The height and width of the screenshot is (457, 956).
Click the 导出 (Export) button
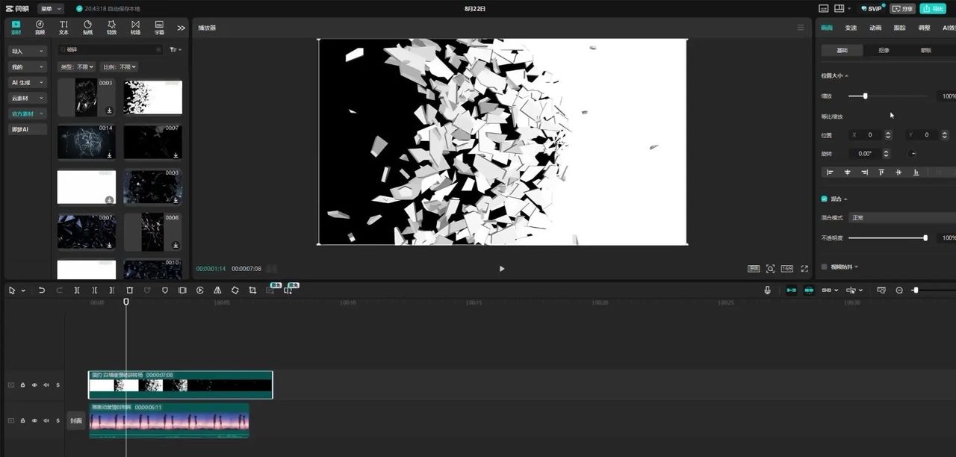[x=937, y=9]
